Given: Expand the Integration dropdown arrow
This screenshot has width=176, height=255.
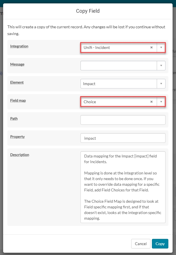Looking at the screenshot, I should [x=161, y=47].
